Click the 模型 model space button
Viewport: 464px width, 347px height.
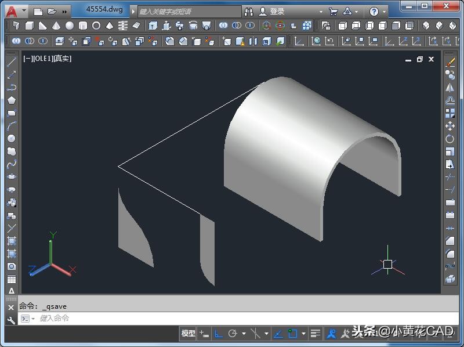point(188,334)
